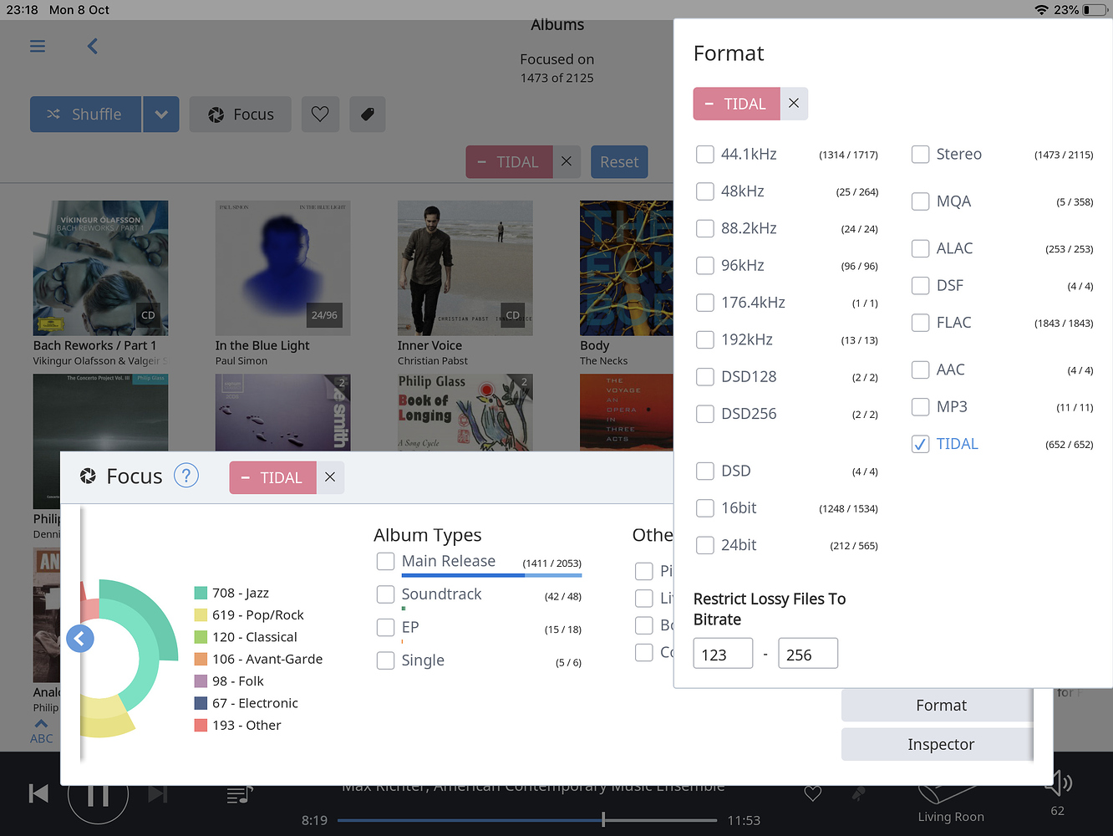Select Soundtrack album type
Image resolution: width=1113 pixels, height=836 pixels.
(385, 594)
